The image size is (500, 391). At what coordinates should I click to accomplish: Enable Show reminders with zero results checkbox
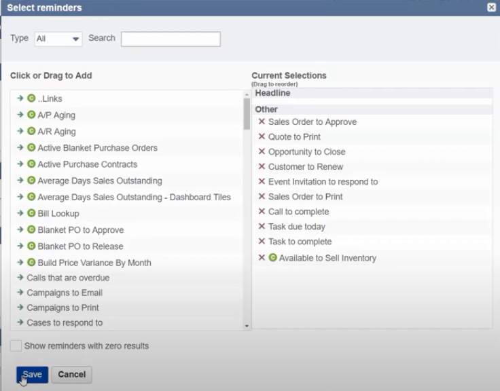[16, 346]
